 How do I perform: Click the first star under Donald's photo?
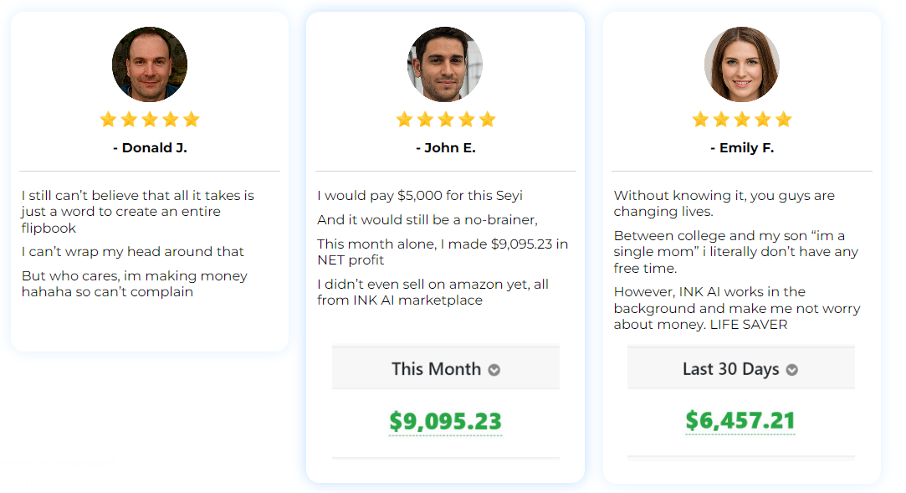tap(108, 120)
